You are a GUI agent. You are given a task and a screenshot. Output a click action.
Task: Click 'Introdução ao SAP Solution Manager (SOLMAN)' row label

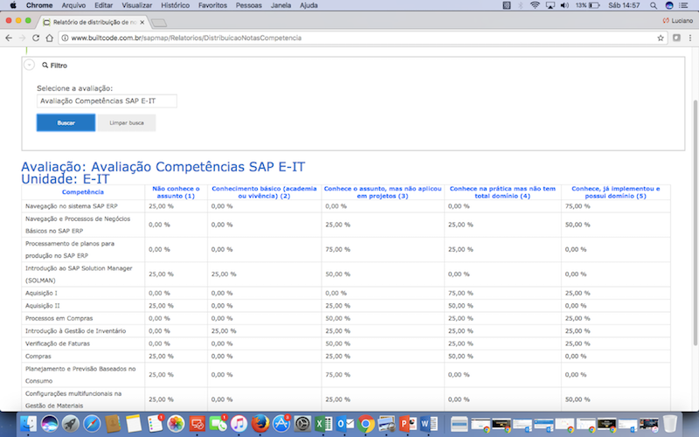[79, 274]
